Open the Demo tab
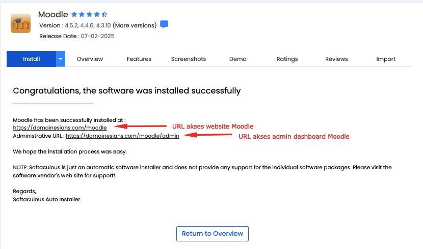Screen dimensions: 423x249 (237, 59)
